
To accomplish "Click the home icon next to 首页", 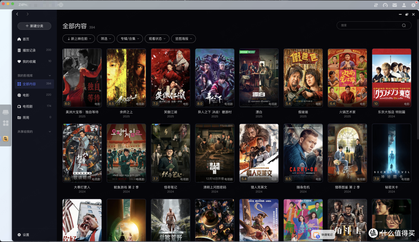I will [x=19, y=39].
